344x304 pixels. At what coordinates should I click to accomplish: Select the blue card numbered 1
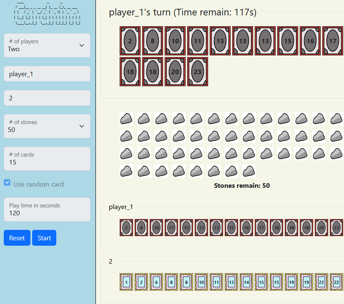[x=126, y=282]
